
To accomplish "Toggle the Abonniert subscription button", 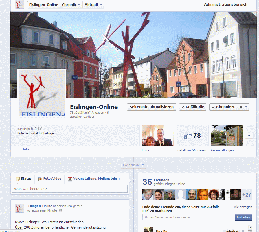I will pyautogui.click(x=223, y=107).
